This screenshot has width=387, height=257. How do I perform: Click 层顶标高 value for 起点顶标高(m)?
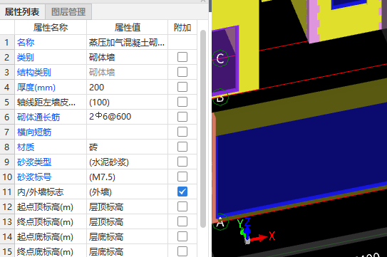click(x=127, y=206)
